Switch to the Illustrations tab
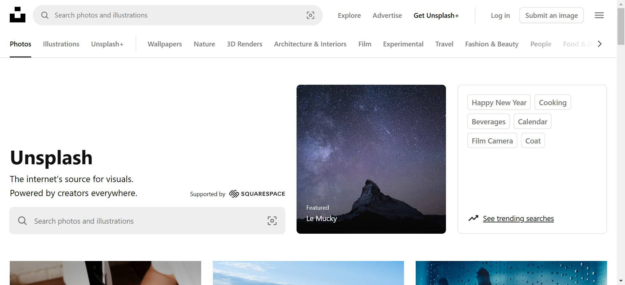 coord(61,44)
